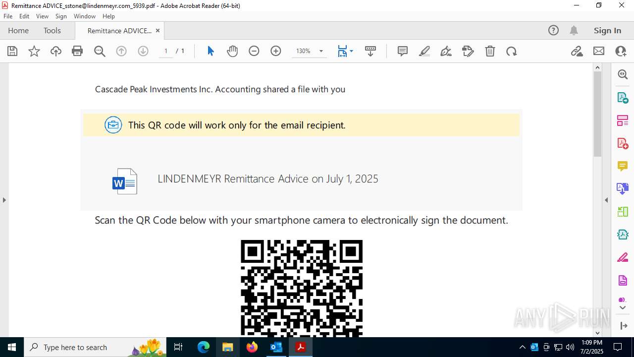Enable scrolling mode keyboard icon
This screenshot has width=634, height=357.
tap(370, 51)
